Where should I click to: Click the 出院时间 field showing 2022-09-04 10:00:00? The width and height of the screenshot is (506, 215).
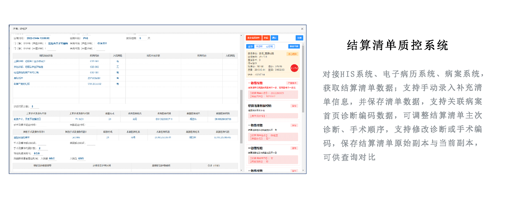[38, 38]
